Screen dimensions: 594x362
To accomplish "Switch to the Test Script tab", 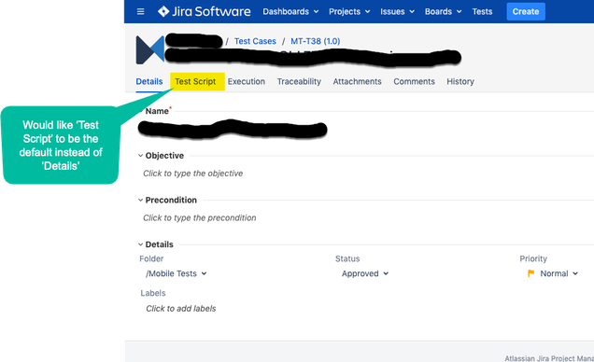I will tap(195, 82).
